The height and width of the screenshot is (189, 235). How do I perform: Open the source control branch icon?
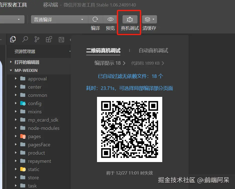pos(37,39)
